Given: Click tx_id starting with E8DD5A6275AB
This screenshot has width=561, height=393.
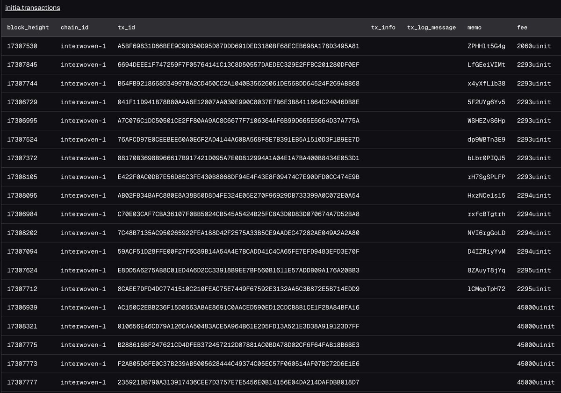Looking at the screenshot, I should coord(238,271).
